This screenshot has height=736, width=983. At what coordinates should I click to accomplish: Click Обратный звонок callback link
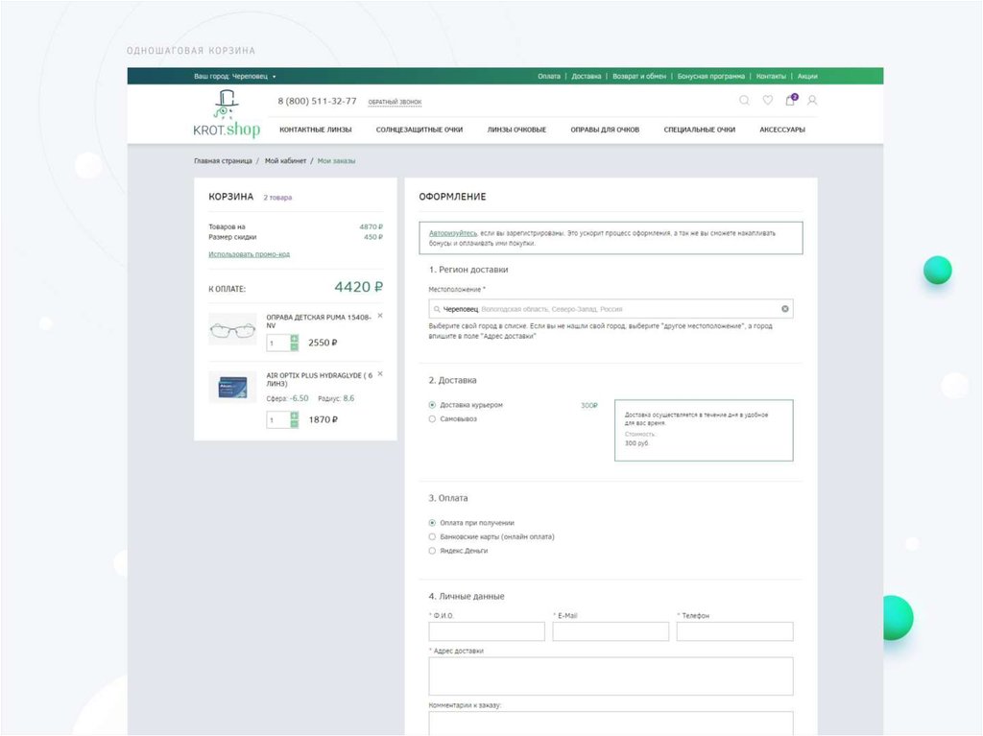[x=395, y=102]
